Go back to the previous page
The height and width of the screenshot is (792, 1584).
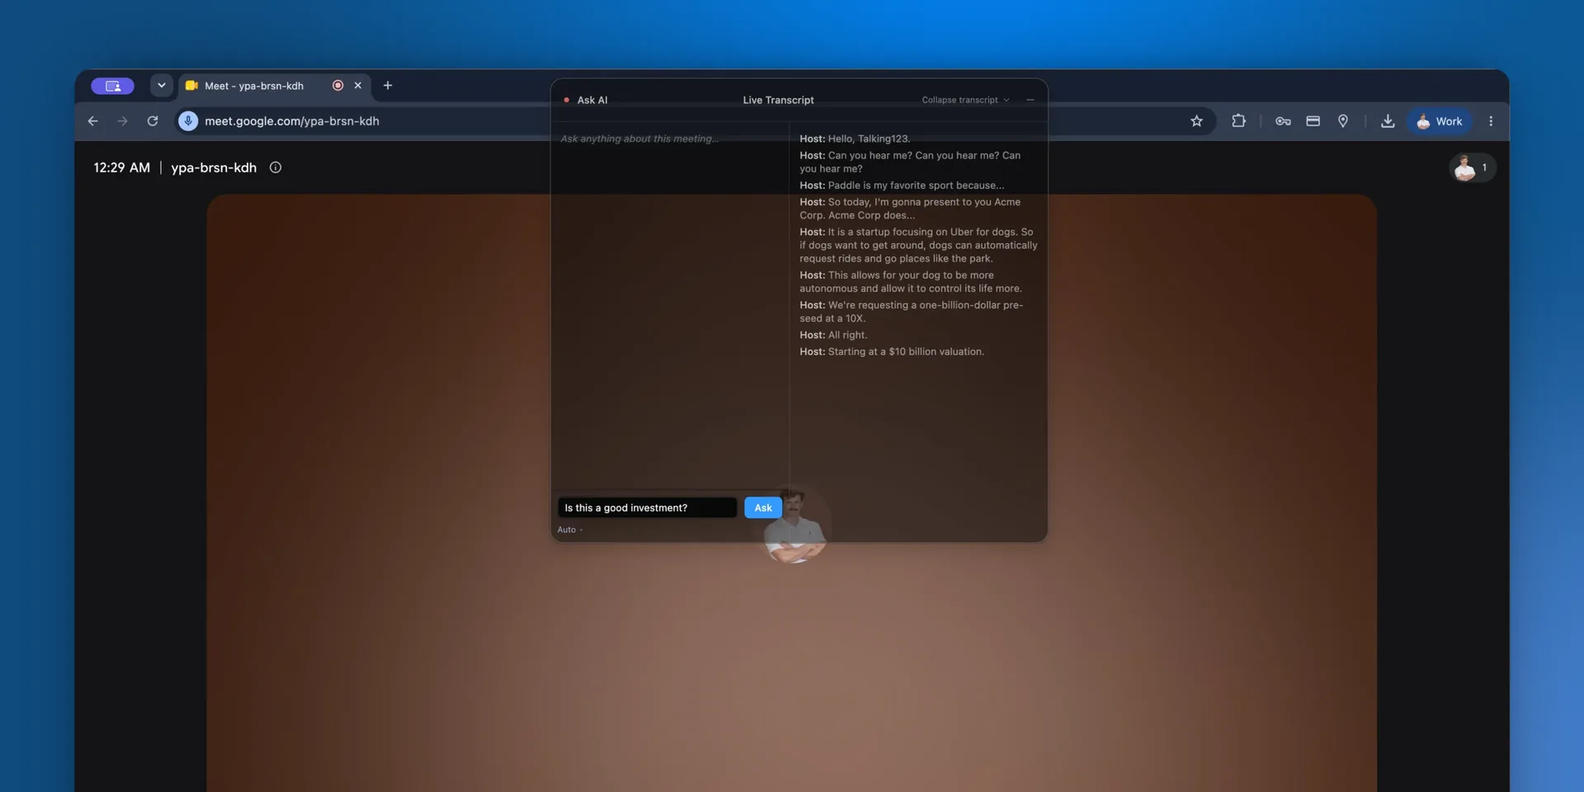coord(92,121)
